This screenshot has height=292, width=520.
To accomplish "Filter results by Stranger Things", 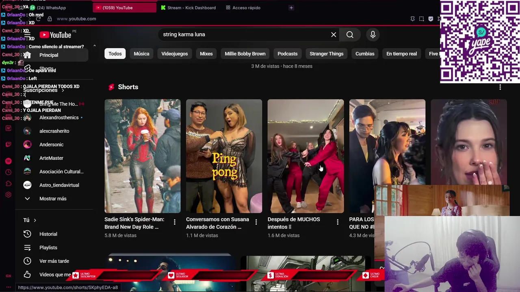I will tap(327, 54).
